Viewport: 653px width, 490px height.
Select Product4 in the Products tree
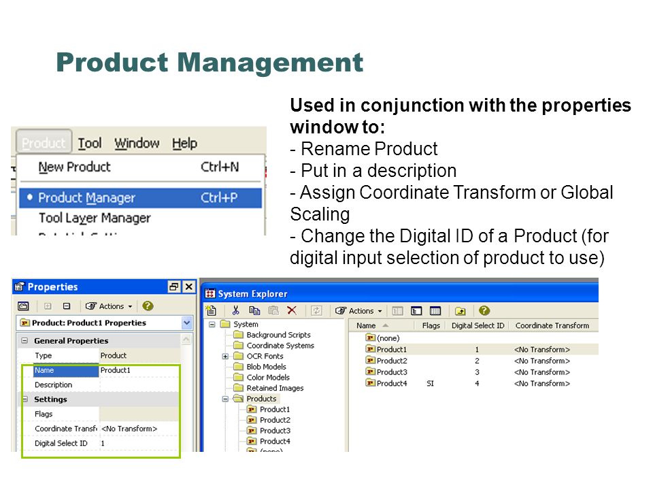click(275, 441)
